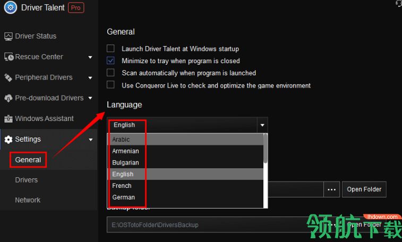
Task: Check the Use Conqueror Live option
Action: point(110,84)
